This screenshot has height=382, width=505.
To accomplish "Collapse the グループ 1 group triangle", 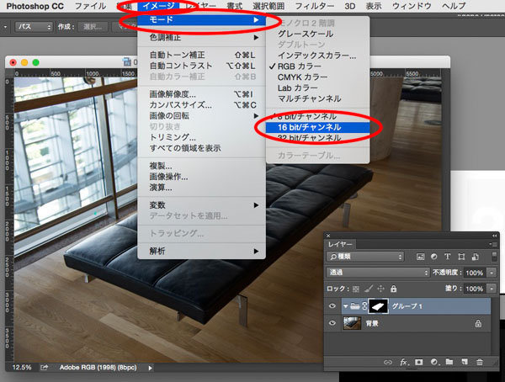I will [345, 306].
